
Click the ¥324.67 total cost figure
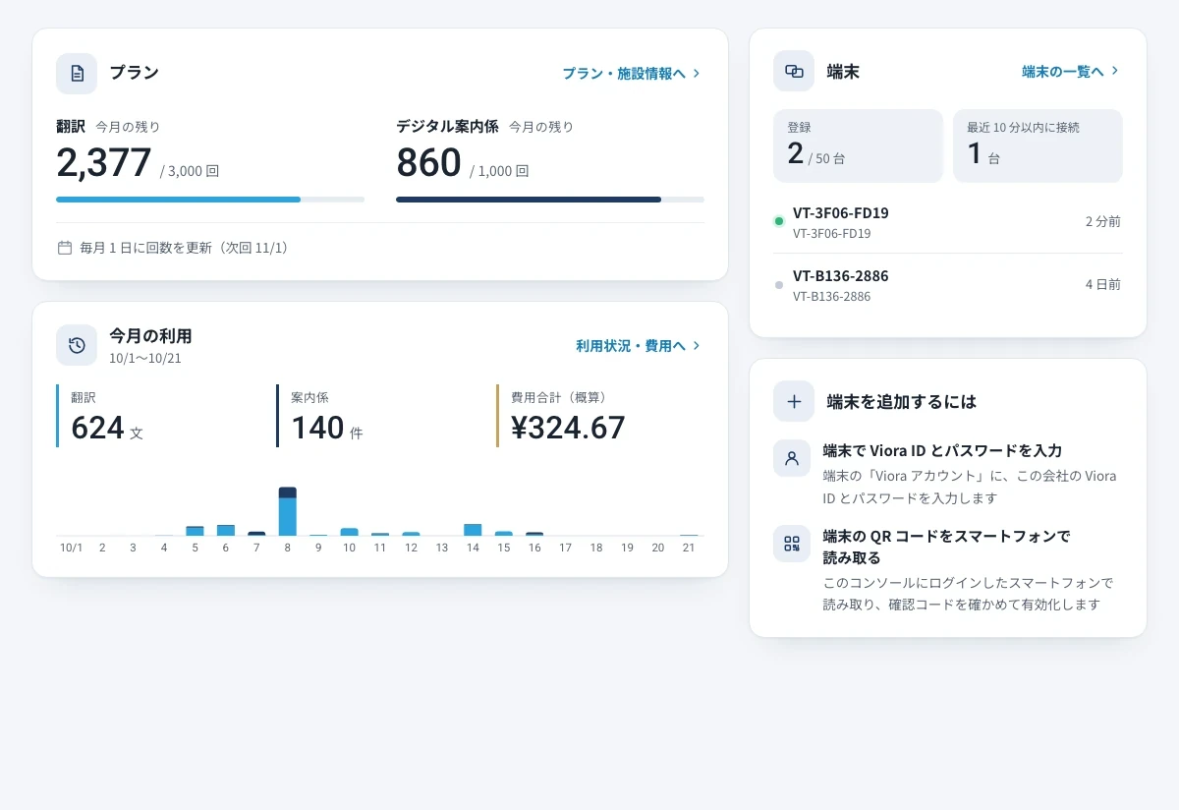[568, 428]
